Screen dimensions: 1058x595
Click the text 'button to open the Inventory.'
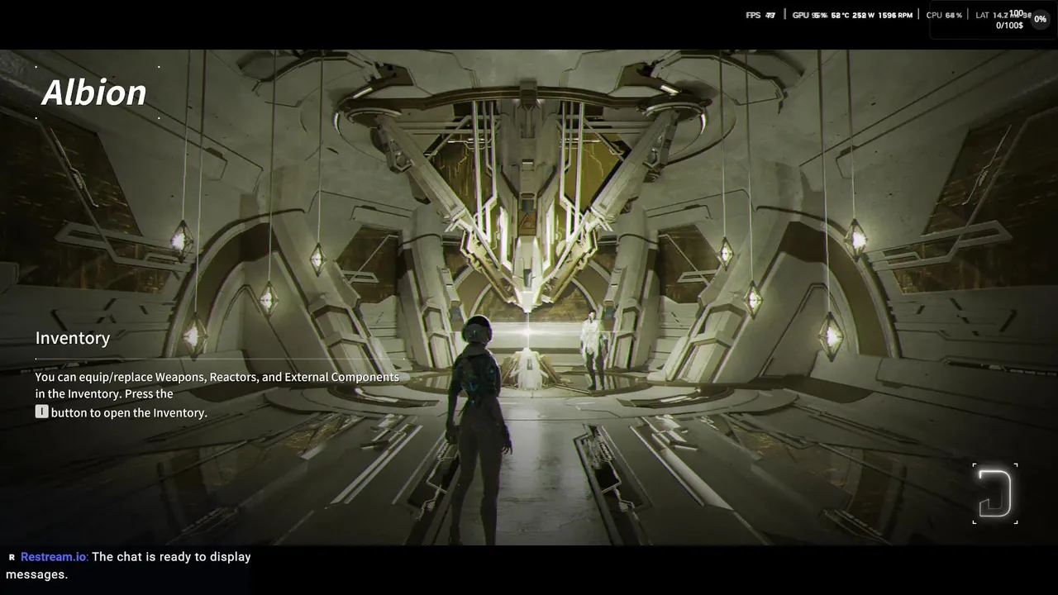pyautogui.click(x=129, y=412)
